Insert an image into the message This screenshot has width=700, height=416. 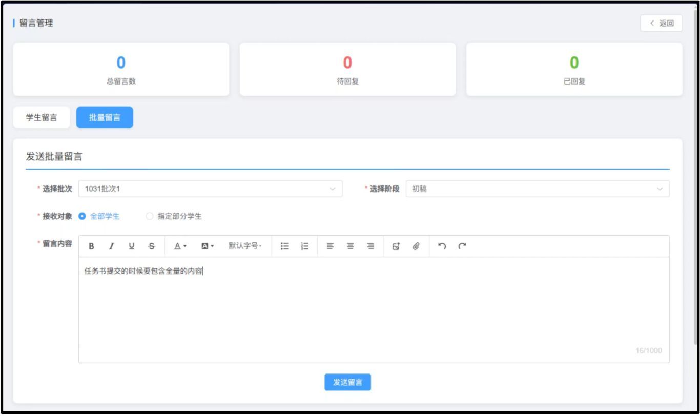[396, 246]
